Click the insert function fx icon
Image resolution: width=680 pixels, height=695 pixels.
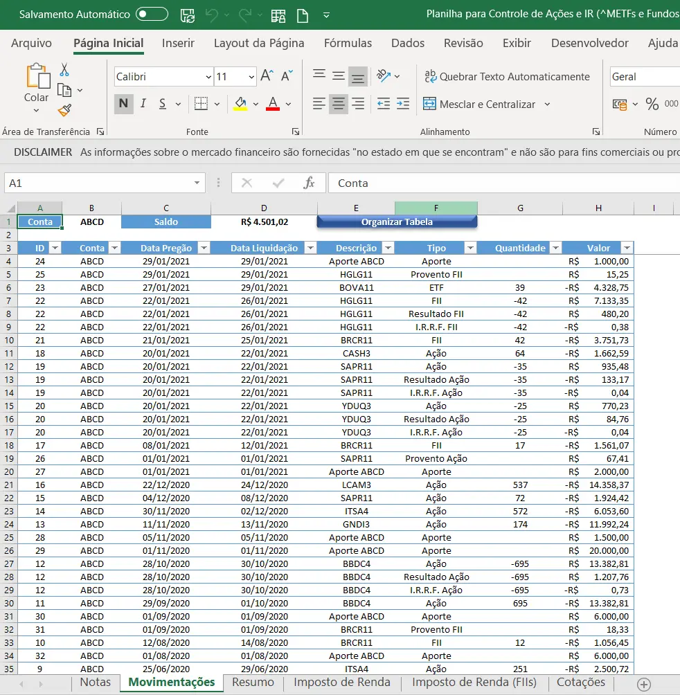pyautogui.click(x=309, y=183)
